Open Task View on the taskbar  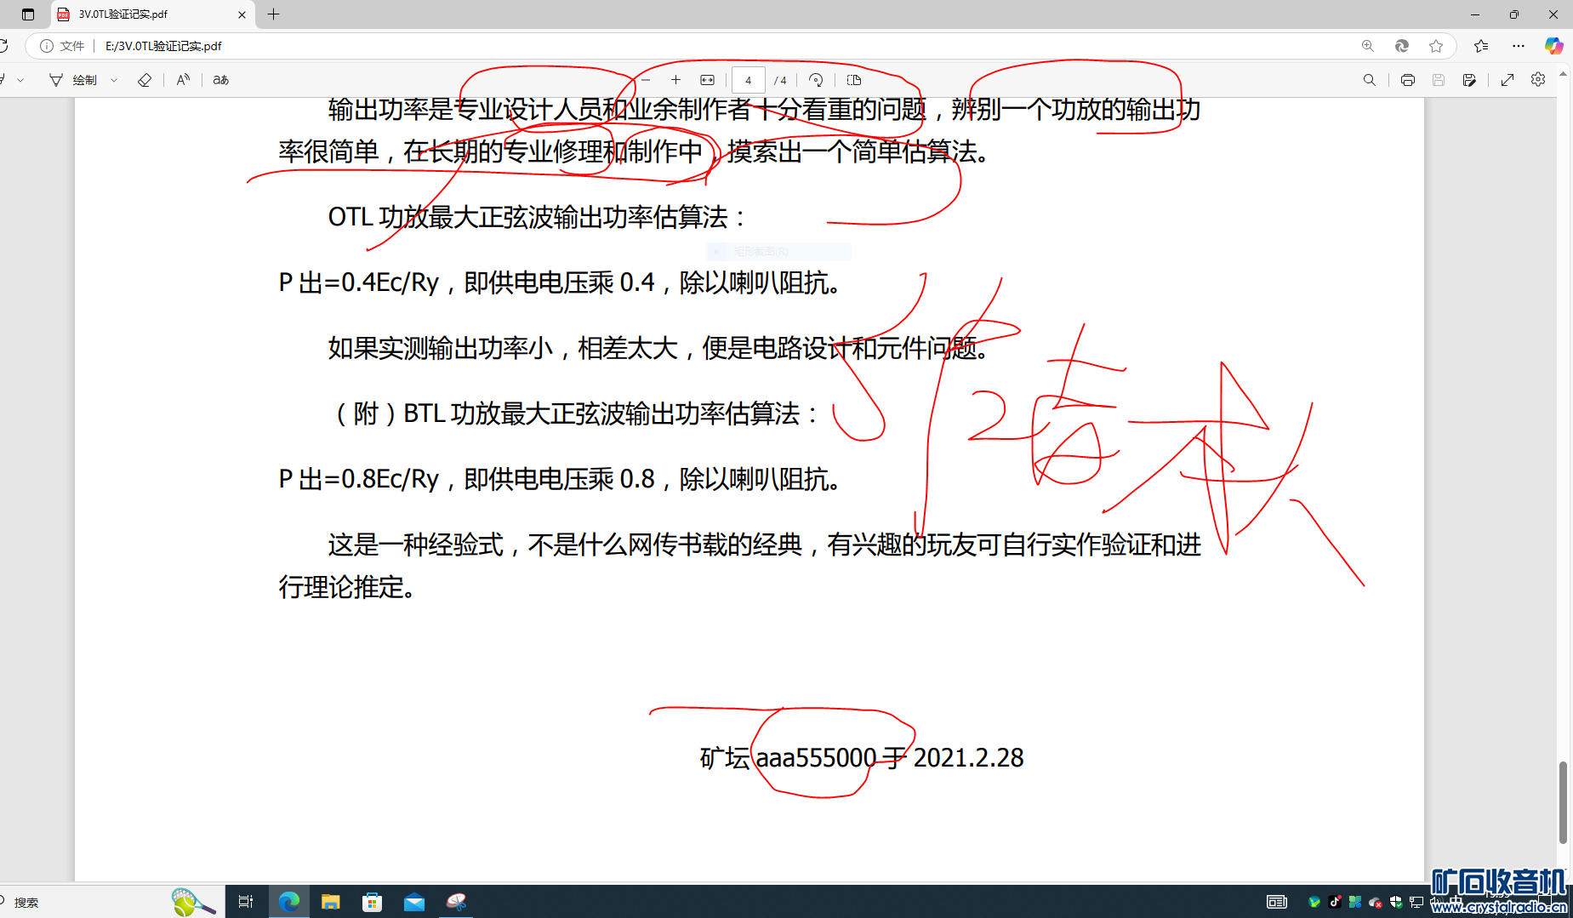coord(246,902)
